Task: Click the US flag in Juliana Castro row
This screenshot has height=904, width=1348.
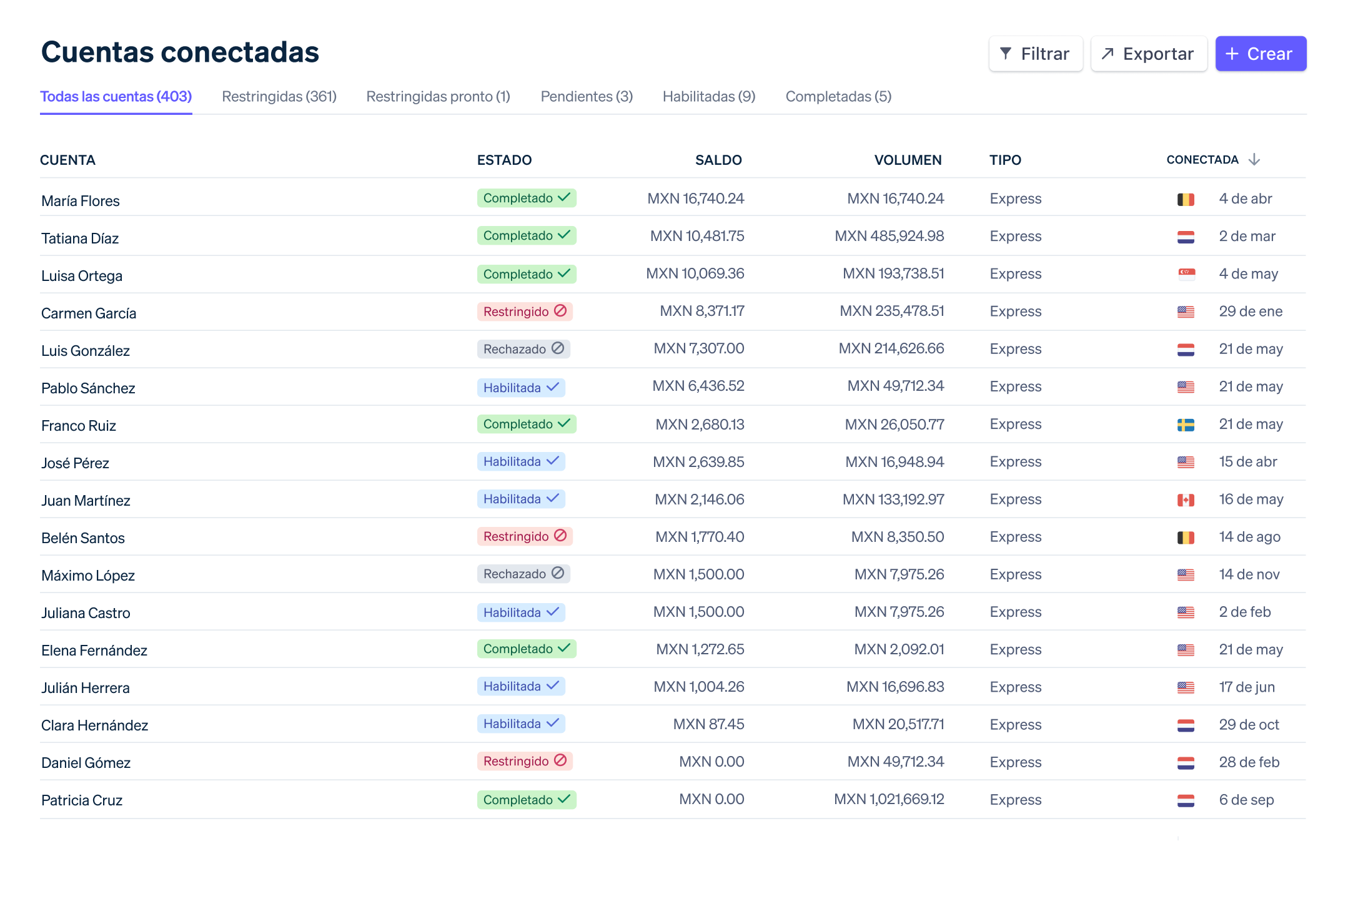Action: coord(1186,612)
